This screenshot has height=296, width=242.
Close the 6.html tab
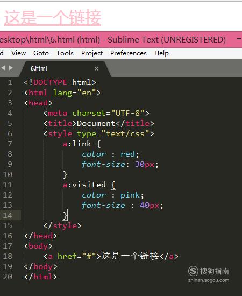tap(96, 68)
